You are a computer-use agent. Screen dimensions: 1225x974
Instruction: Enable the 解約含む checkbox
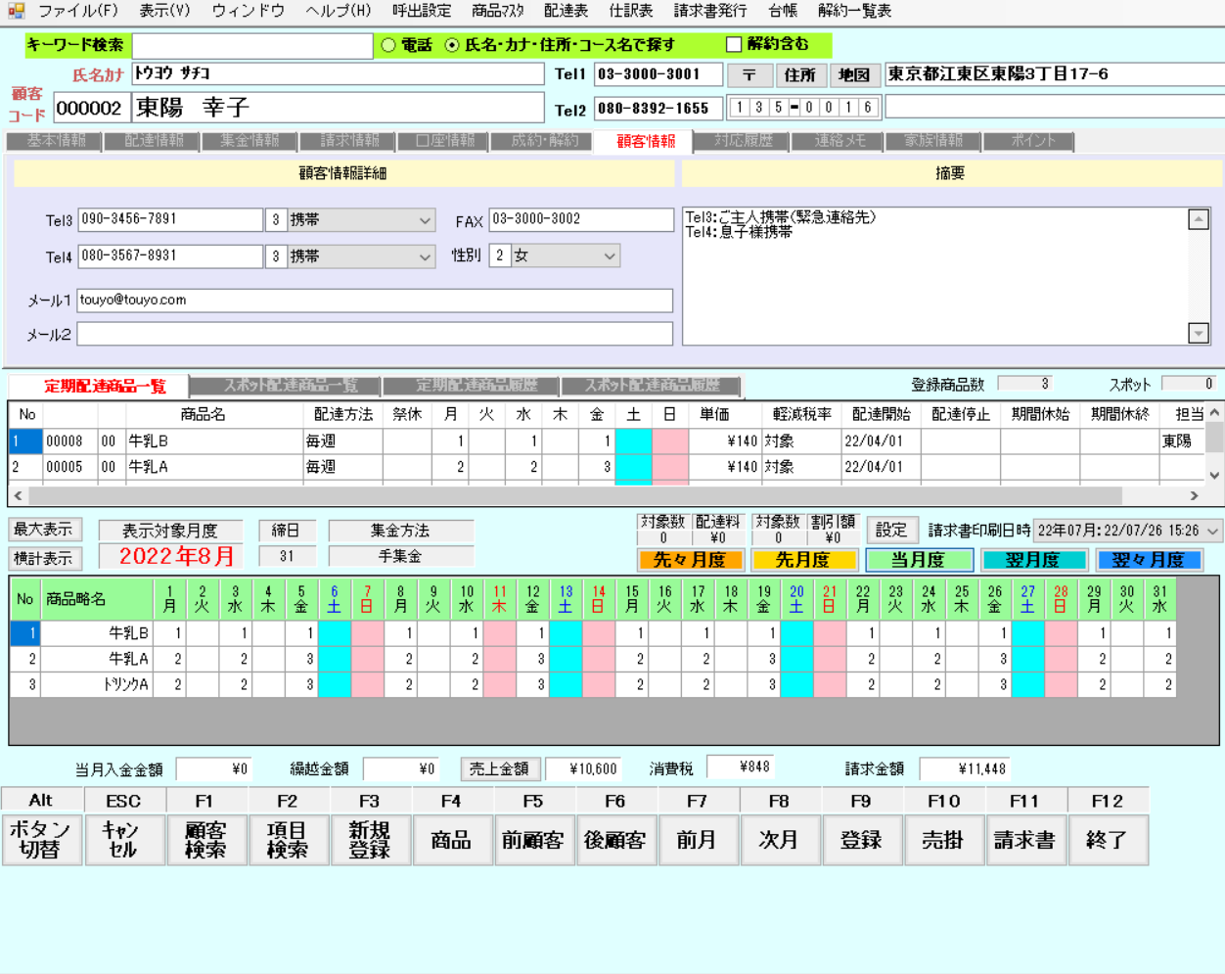[x=734, y=44]
